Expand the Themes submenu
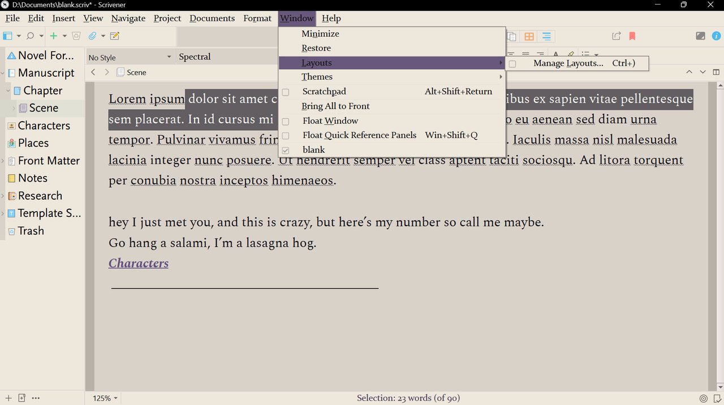 (x=391, y=77)
